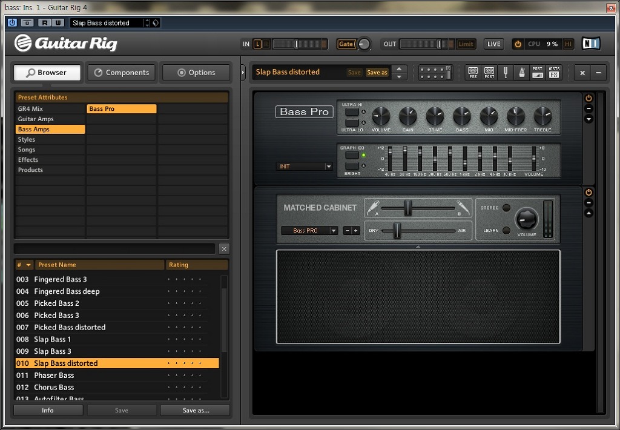The width and height of the screenshot is (620, 430).
Task: Click the Bass Pro VOLUME knob
Action: (381, 116)
